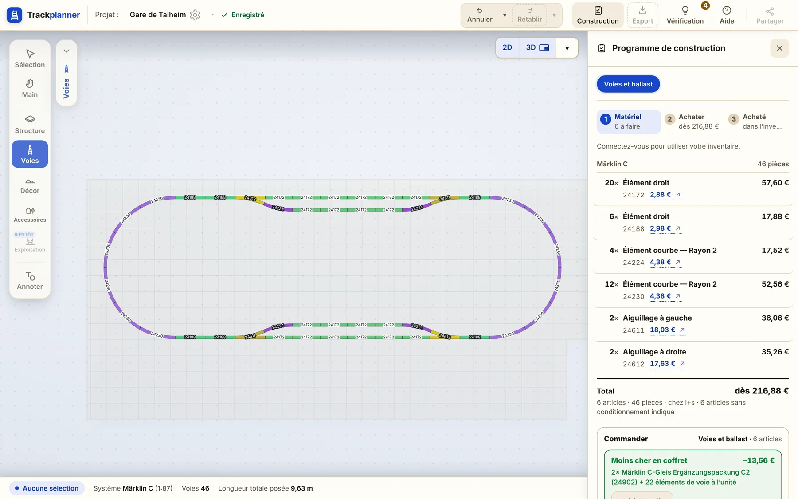Click the Trackplanner logo

[x=43, y=15]
